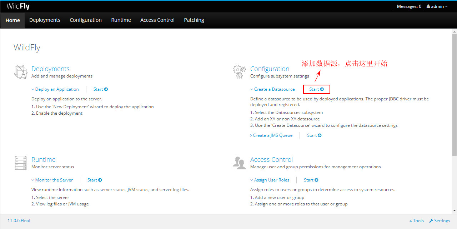
Task: Switch to the Deployments tab
Action: click(x=45, y=20)
